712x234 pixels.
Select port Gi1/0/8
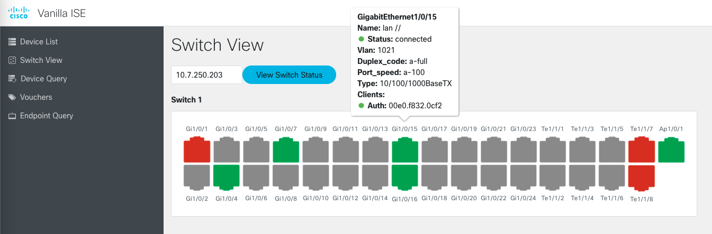click(x=286, y=177)
